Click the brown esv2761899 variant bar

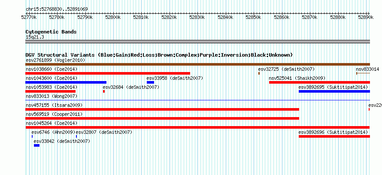click(x=197, y=64)
